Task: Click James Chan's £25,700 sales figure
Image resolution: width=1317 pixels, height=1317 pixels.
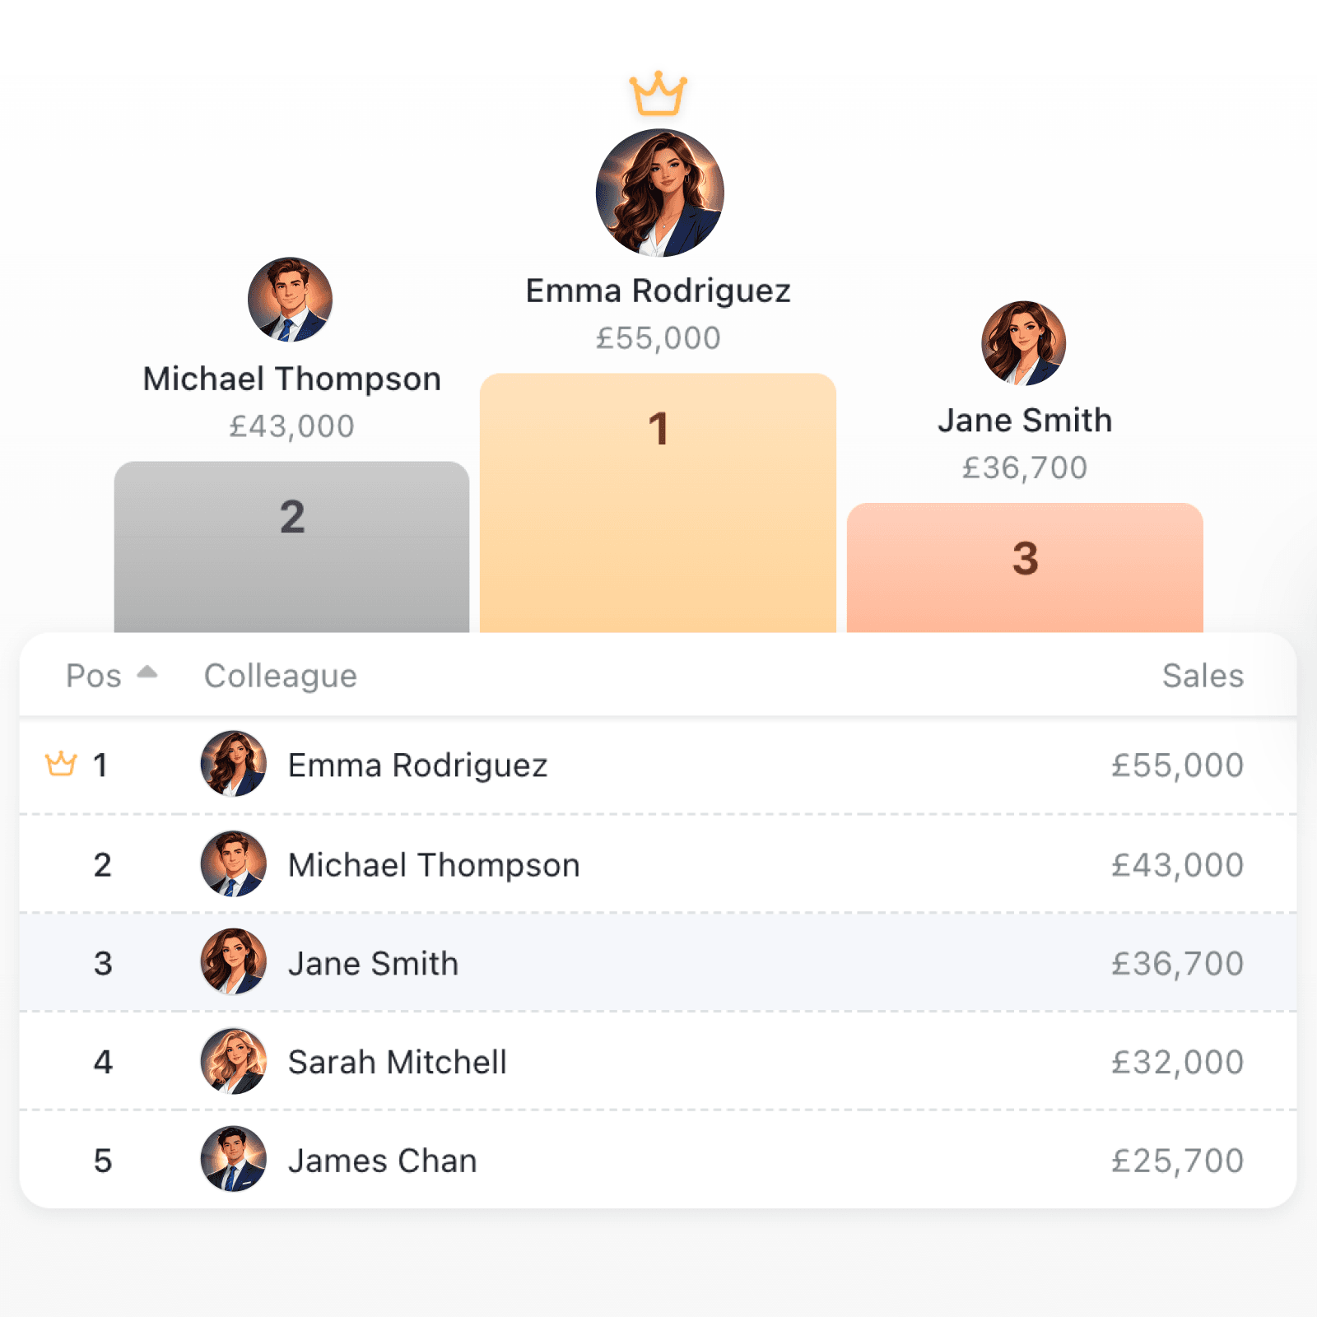Action: click(x=1179, y=1161)
